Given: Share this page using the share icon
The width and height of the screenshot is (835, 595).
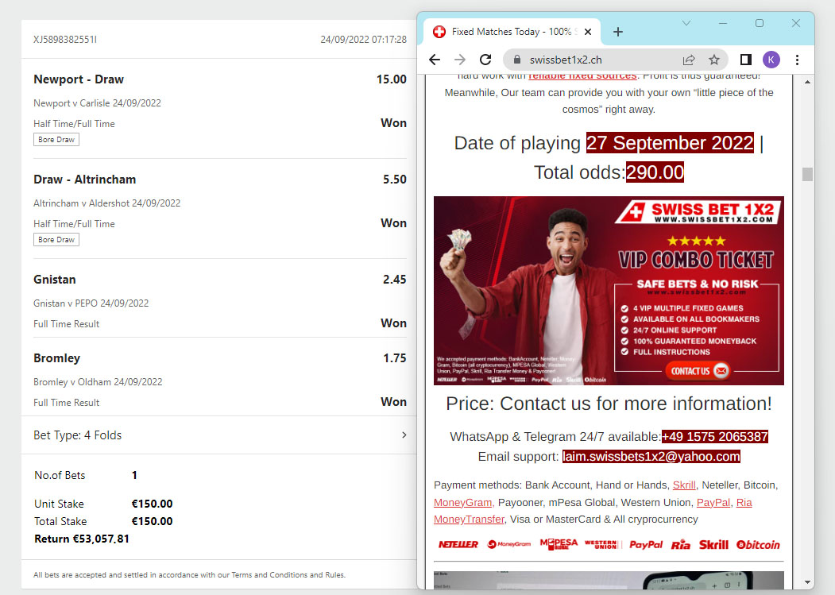Looking at the screenshot, I should (689, 60).
